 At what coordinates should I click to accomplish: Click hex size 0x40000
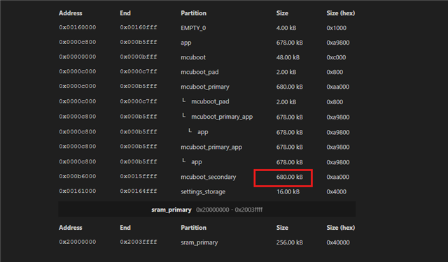click(x=338, y=242)
